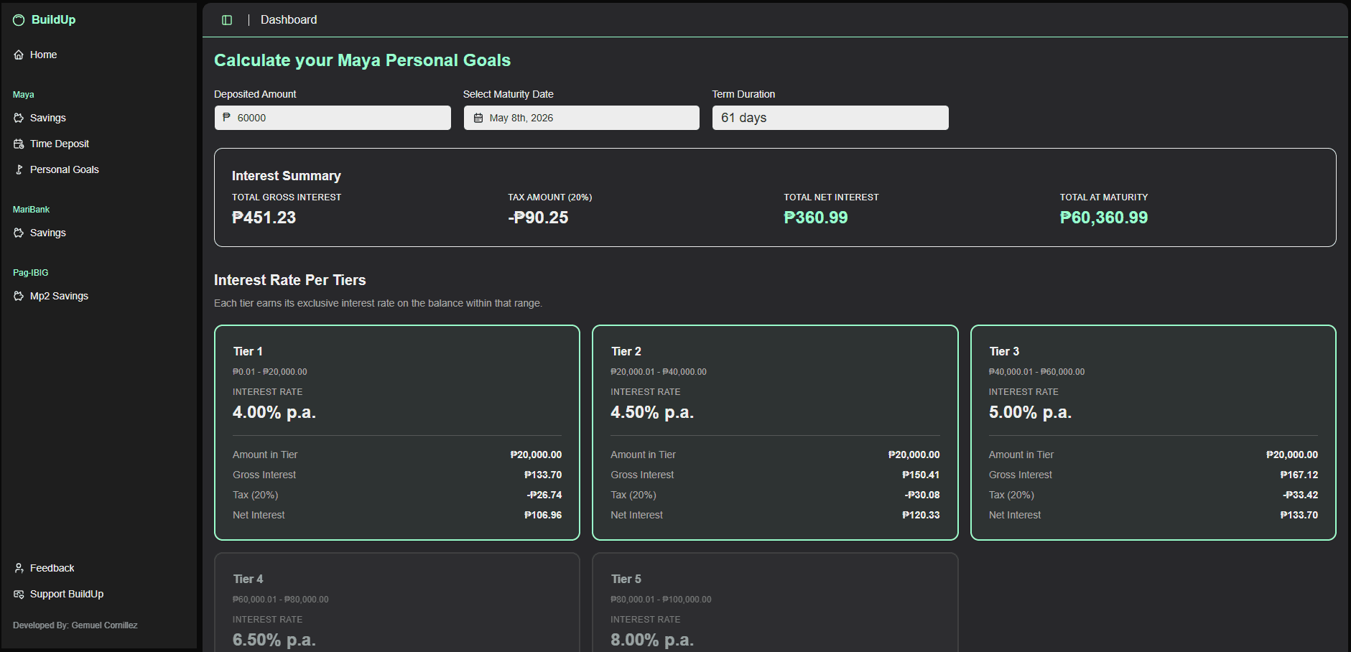This screenshot has width=1351, height=652.
Task: Go to Mp2 Savings page
Action: pyautogui.click(x=59, y=297)
